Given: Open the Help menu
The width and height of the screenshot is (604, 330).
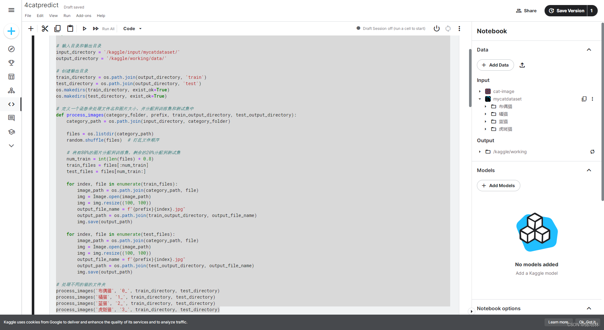Looking at the screenshot, I should (x=101, y=16).
